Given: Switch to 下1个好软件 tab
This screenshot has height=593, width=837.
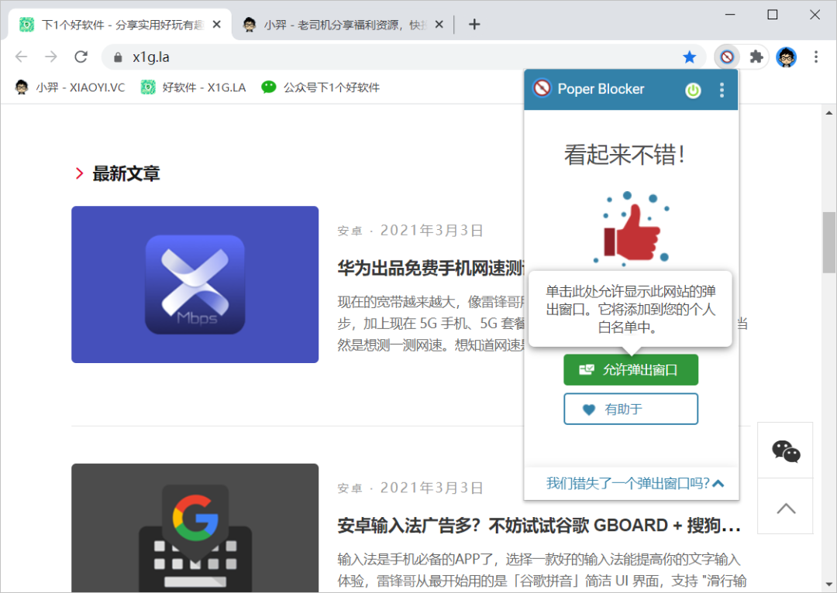Looking at the screenshot, I should click(x=121, y=25).
